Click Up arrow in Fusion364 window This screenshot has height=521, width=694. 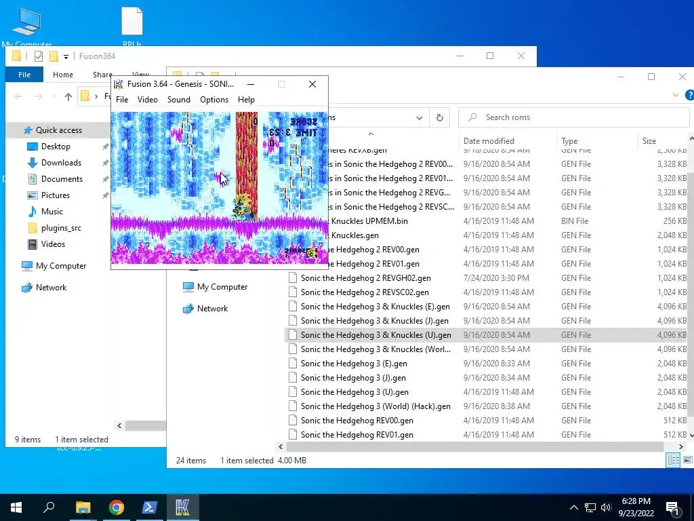[68, 96]
